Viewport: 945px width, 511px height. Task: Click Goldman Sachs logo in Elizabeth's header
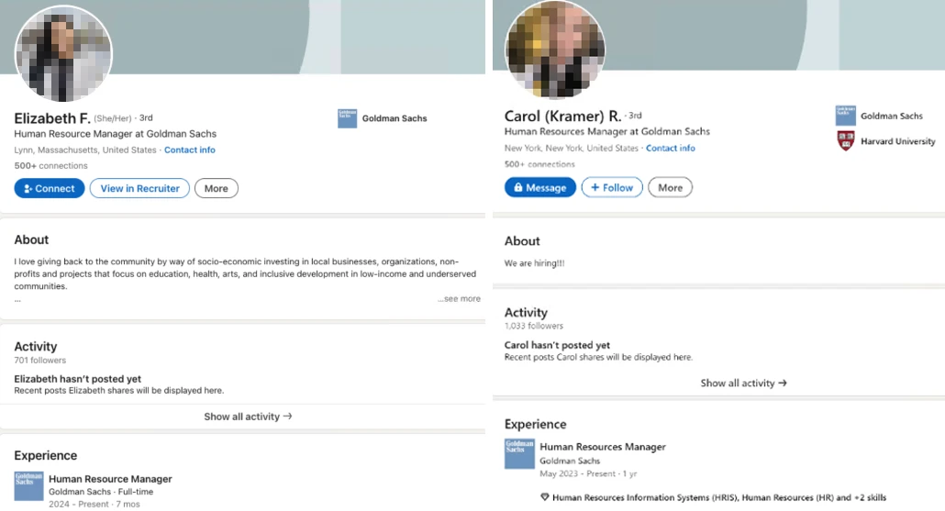tap(347, 118)
